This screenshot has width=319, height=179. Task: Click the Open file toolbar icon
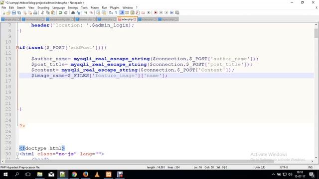[8, 12]
